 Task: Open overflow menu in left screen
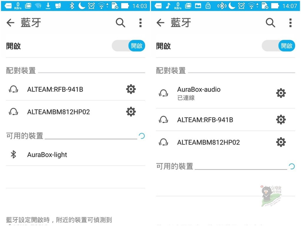click(x=141, y=23)
